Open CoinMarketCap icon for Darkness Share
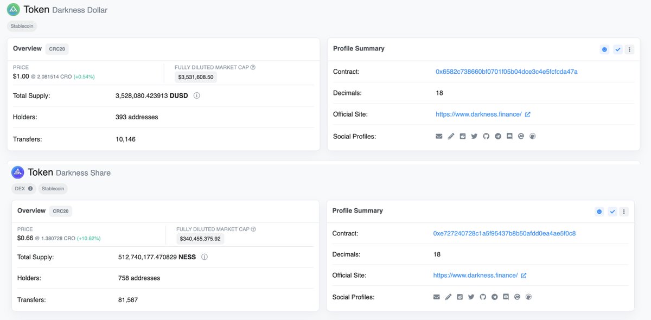The image size is (651, 320). [x=517, y=297]
